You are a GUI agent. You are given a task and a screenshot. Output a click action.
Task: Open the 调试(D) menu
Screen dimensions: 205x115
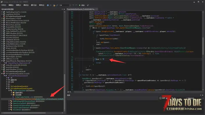click(26, 5)
